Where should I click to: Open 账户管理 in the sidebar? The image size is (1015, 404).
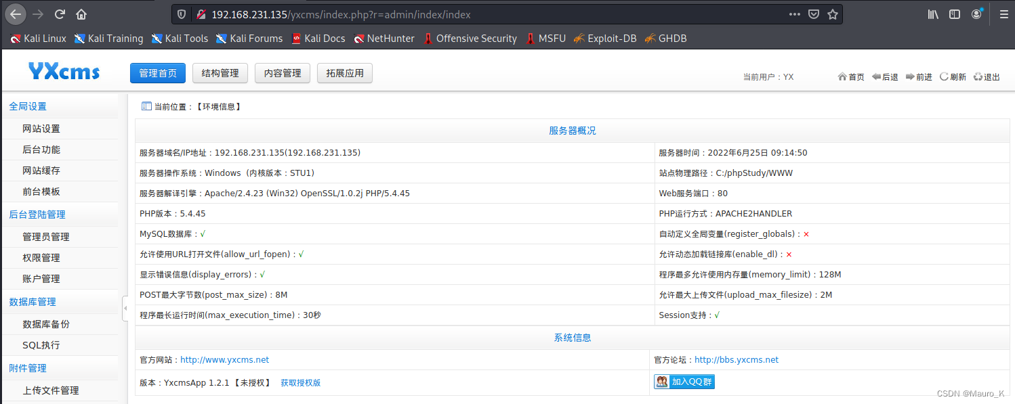tap(41, 279)
